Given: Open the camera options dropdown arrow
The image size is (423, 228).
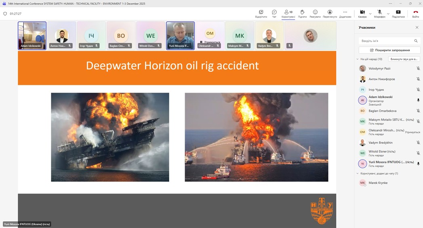Looking at the screenshot, I should click(370, 14).
